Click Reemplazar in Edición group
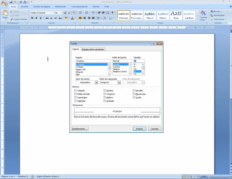Viewport: 232px width, 179px height. tap(218, 15)
